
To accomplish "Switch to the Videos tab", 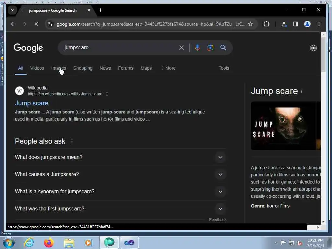I will [37, 68].
